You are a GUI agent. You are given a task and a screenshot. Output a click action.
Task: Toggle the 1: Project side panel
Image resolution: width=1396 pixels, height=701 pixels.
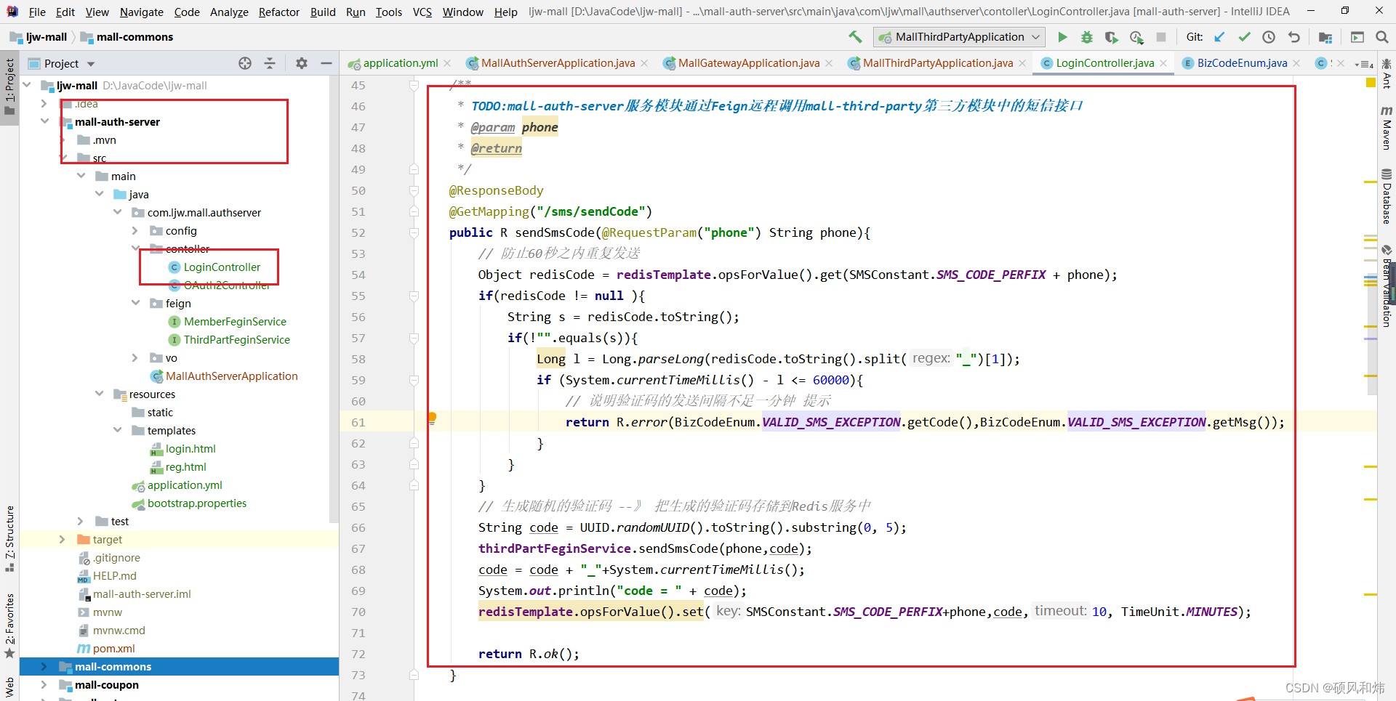9,87
